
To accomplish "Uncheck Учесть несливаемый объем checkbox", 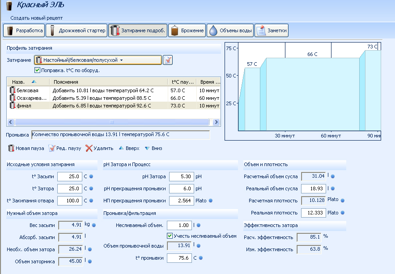I will point(170,236).
